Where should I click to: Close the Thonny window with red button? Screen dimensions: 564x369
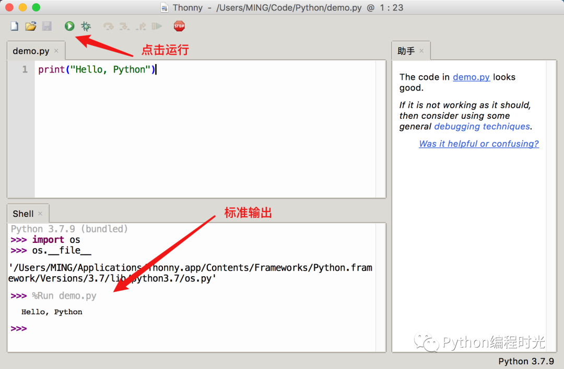[x=9, y=7]
